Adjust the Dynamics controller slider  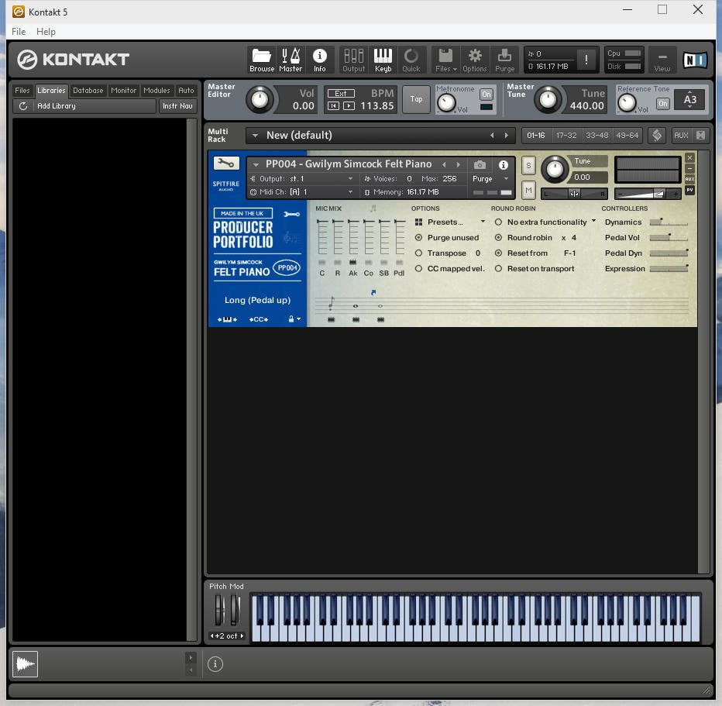tap(669, 222)
